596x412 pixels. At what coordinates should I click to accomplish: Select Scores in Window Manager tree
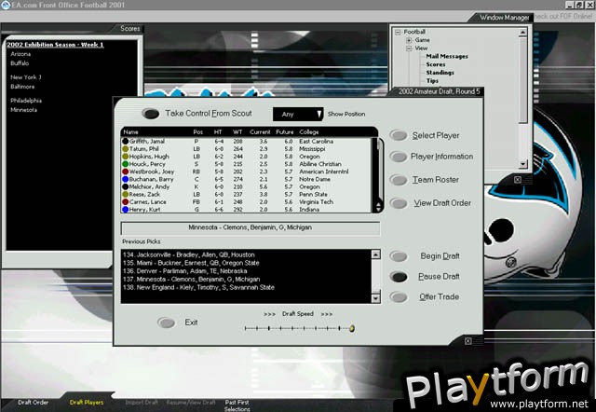click(x=436, y=64)
